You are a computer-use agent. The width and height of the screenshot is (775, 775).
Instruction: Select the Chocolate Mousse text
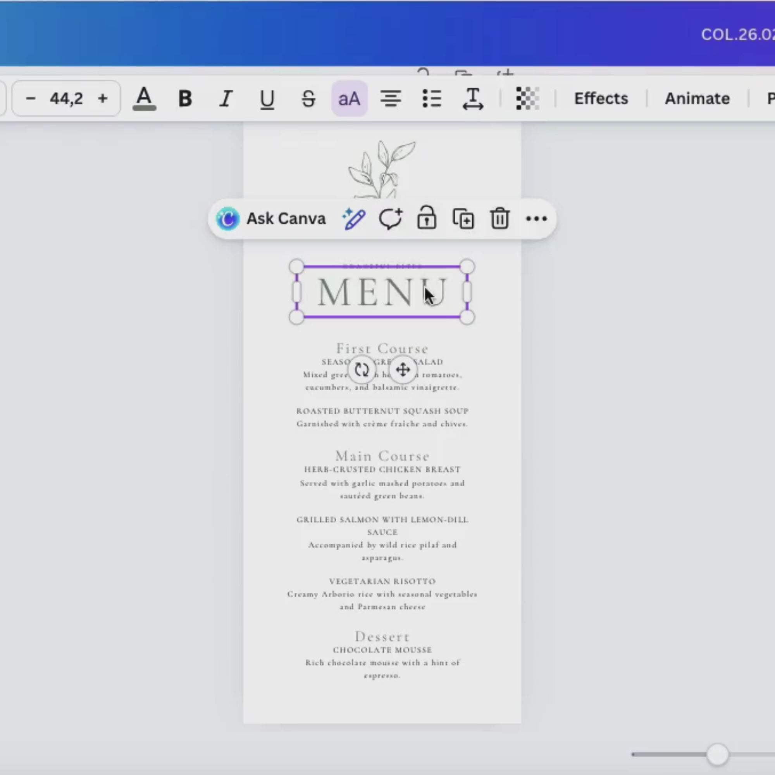[x=382, y=650]
